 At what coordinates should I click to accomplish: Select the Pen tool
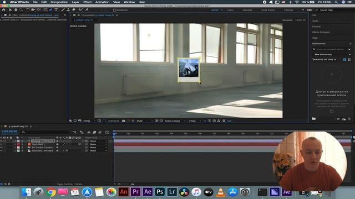point(50,10)
